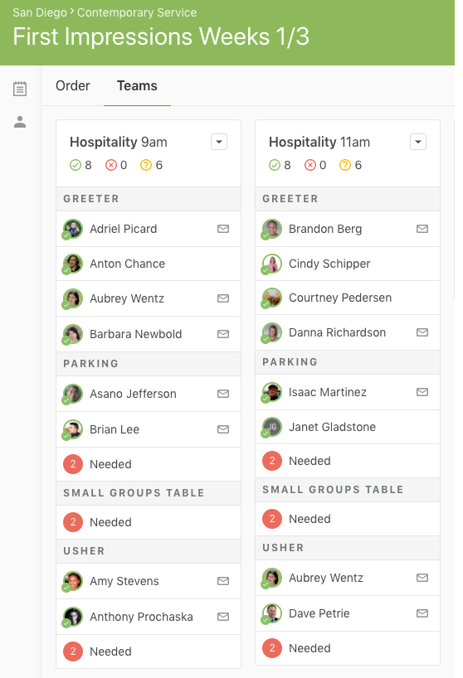
Task: Switch to the Order tab
Action: pos(73,85)
